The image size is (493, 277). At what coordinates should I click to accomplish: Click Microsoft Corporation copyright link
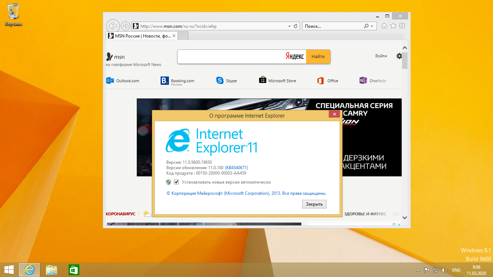point(247,193)
